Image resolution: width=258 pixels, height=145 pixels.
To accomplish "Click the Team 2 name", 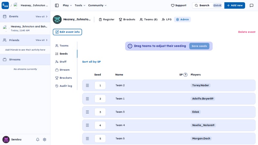I will click(120, 85).
